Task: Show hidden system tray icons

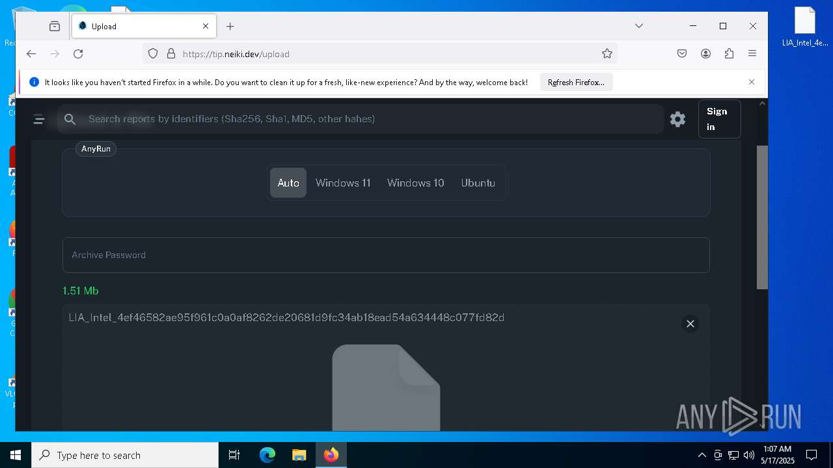Action: click(702, 455)
